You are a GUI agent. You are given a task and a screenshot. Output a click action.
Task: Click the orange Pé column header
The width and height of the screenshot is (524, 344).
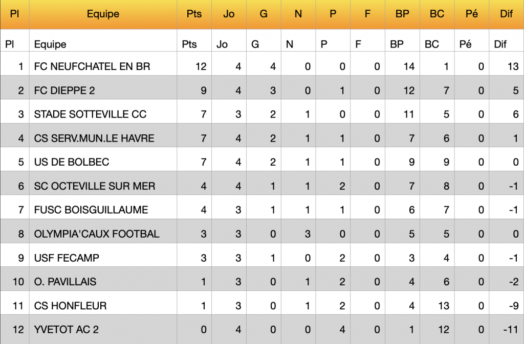coord(471,14)
